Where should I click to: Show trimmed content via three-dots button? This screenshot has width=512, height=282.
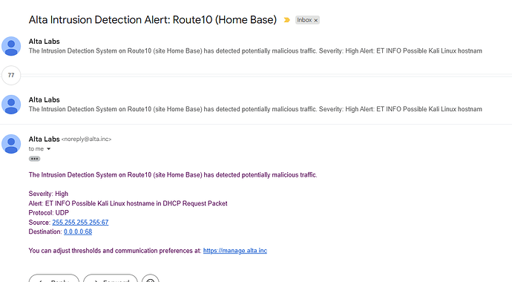click(x=34, y=159)
